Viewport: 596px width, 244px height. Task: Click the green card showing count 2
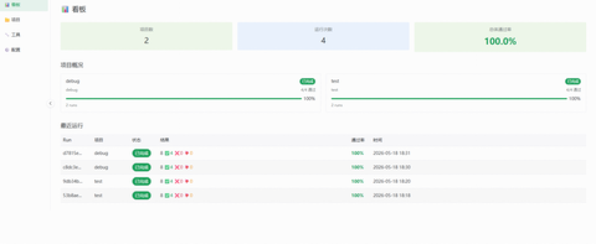tap(146, 36)
